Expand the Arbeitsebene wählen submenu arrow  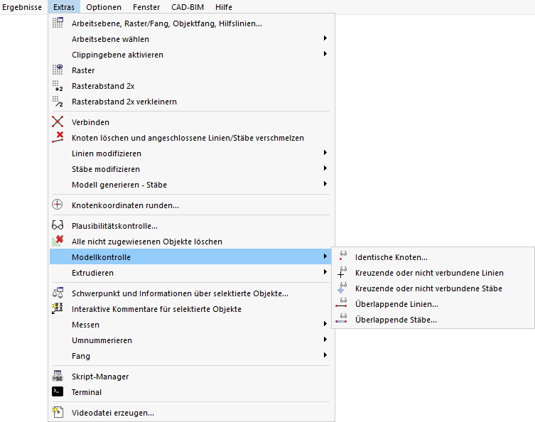tap(325, 38)
